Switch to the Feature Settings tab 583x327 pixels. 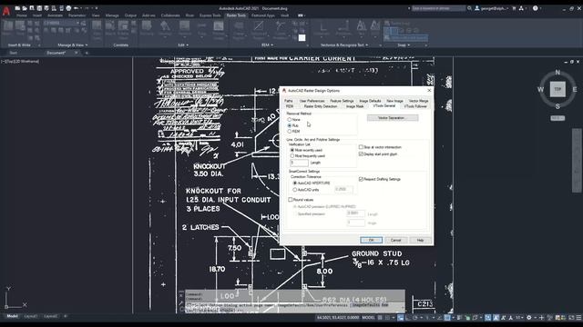pyautogui.click(x=342, y=101)
